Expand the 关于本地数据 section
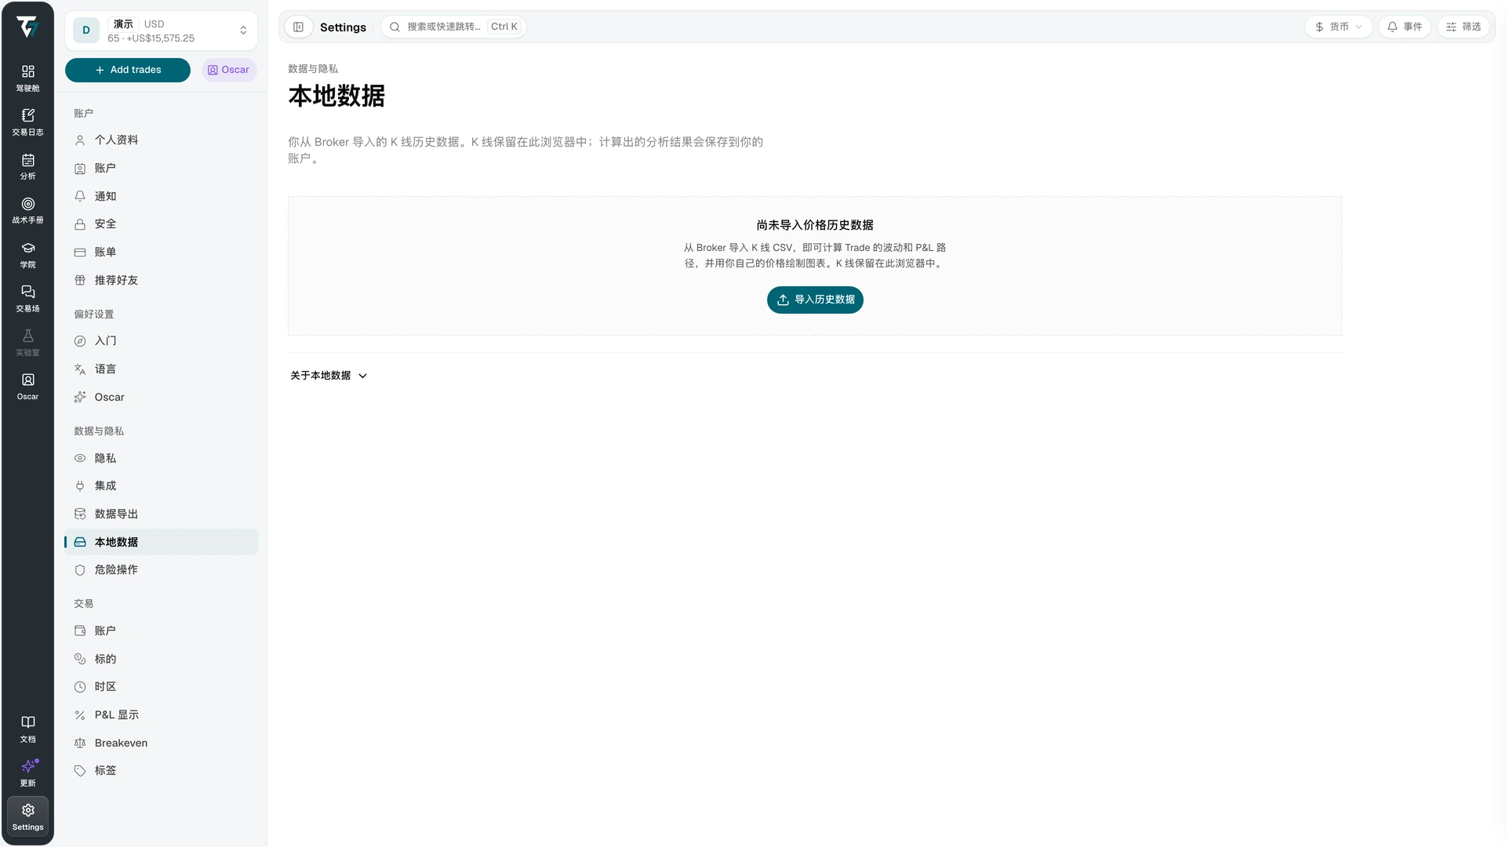This screenshot has height=847, width=1506. click(329, 376)
